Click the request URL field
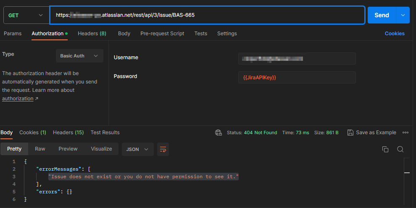The width and height of the screenshot is (416, 208). (x=207, y=15)
